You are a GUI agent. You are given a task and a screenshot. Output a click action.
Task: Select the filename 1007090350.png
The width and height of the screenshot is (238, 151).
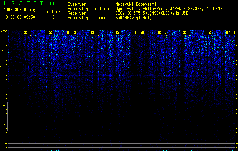[20, 10]
